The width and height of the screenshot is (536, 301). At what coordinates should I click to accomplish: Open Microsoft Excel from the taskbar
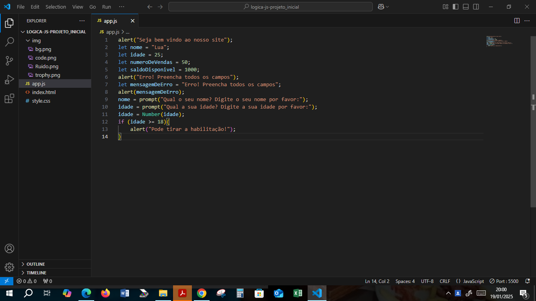coord(298,293)
